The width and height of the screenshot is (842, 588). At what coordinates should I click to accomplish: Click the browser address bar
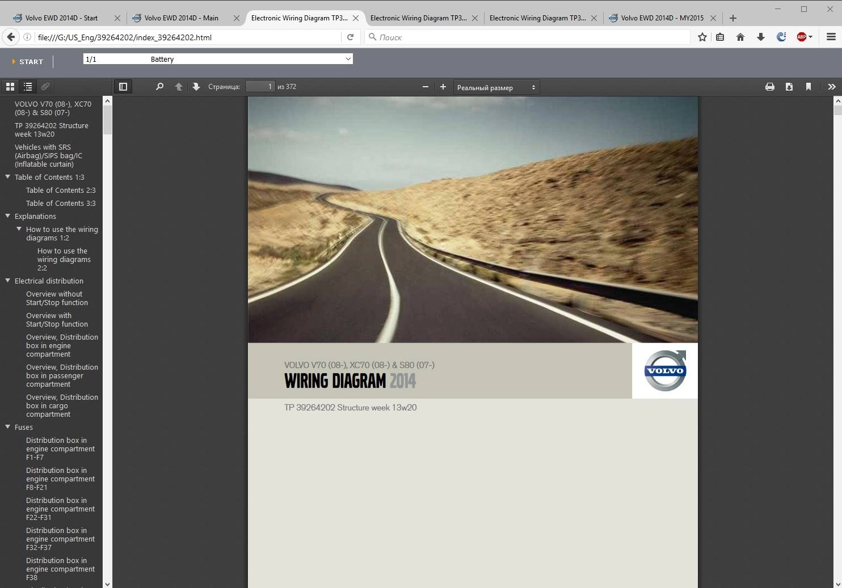point(187,37)
